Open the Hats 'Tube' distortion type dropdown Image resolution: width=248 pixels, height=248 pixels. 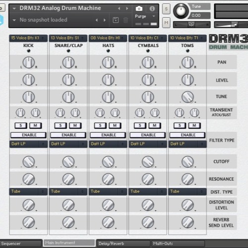pos(108,191)
